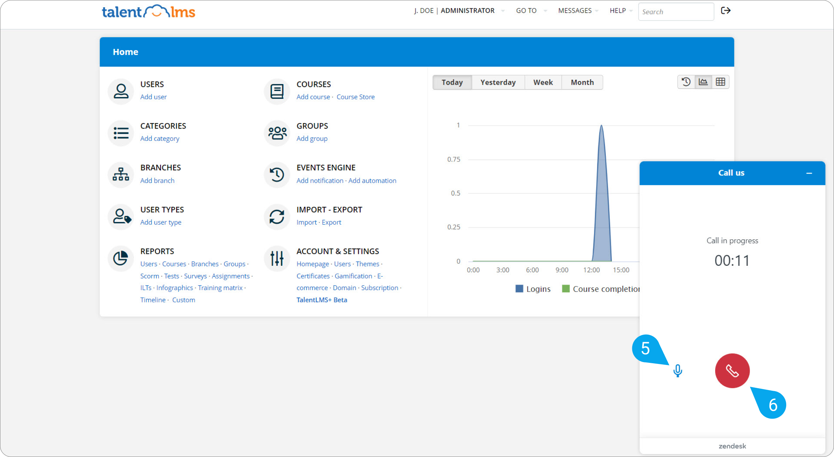Select the Week tab
This screenshot has width=834, height=457.
pyautogui.click(x=543, y=82)
